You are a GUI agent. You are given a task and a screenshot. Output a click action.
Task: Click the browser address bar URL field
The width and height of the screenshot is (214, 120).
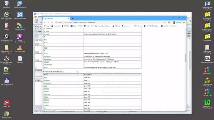click(x=109, y=22)
